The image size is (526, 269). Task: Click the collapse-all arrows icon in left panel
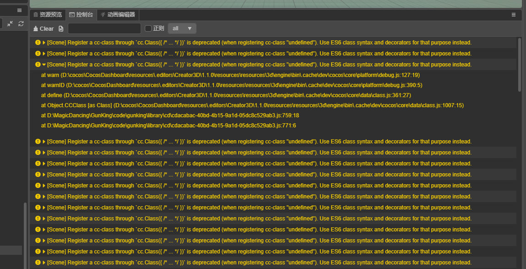[x=10, y=23]
